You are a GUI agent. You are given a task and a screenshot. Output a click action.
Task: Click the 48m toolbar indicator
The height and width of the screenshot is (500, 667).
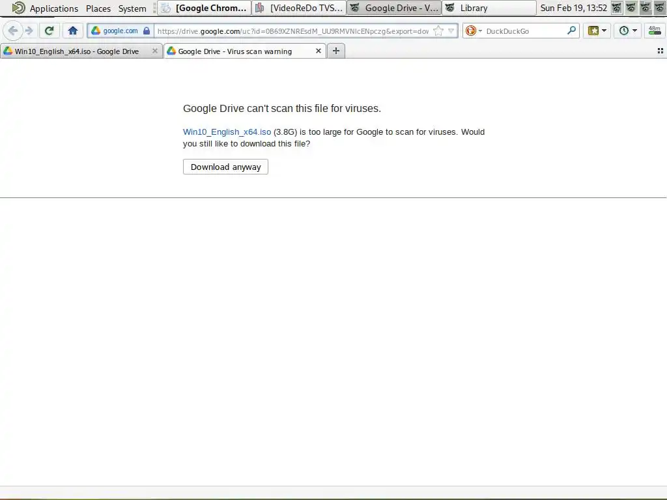[654, 31]
